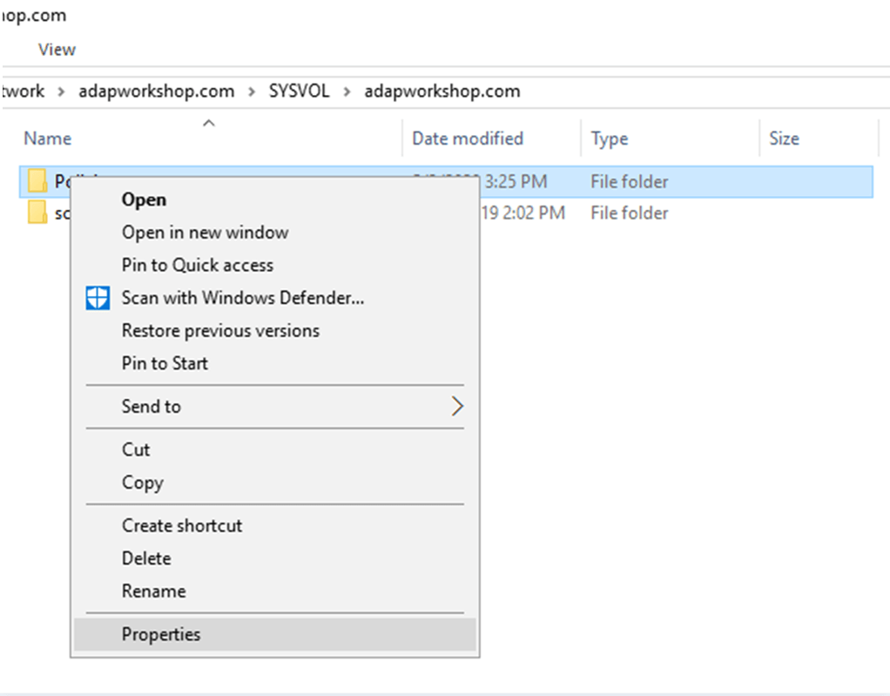
Task: Go to SYSVOL in breadcrumb path
Action: tap(299, 91)
